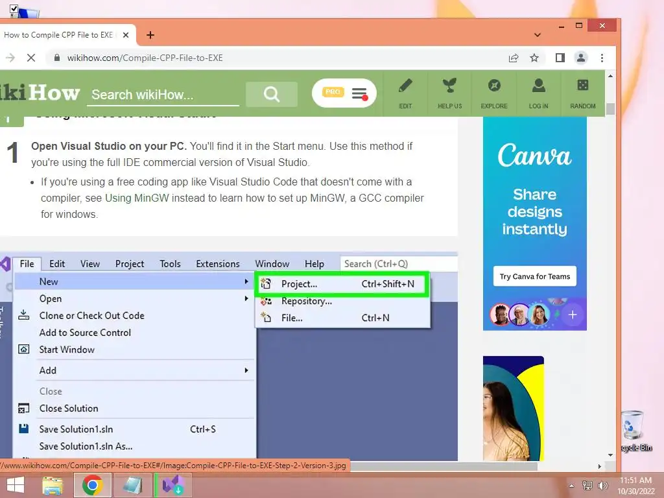Click the Windows Start button

16,485
